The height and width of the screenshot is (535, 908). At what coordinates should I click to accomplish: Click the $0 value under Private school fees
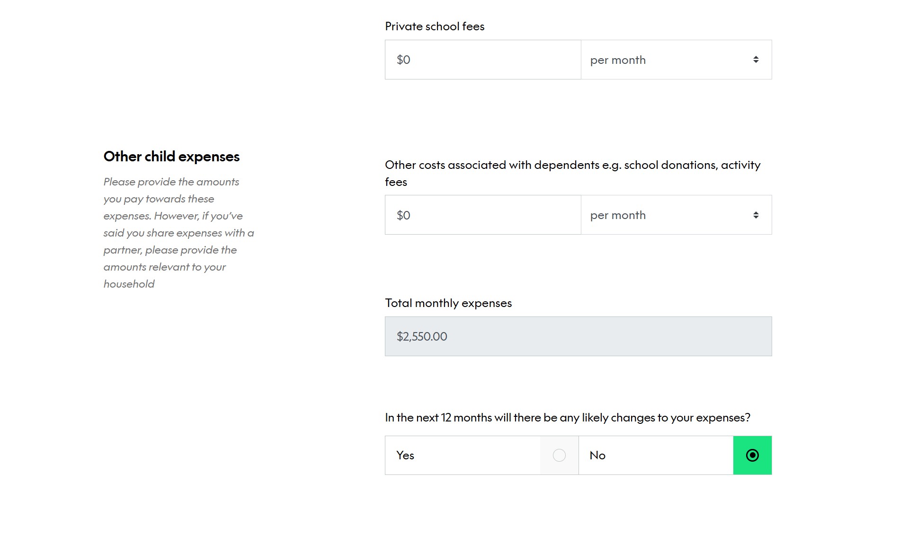pos(403,60)
